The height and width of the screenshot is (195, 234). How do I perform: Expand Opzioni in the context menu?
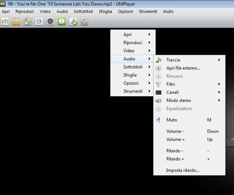click(x=133, y=83)
